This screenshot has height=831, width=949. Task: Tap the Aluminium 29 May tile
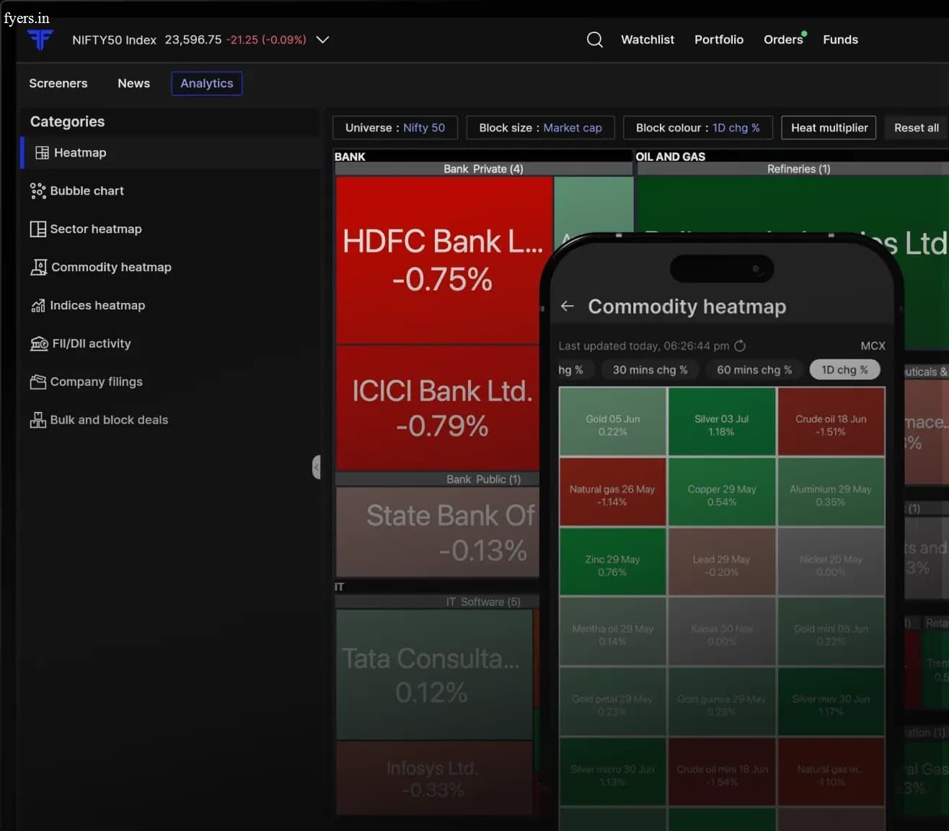point(831,492)
